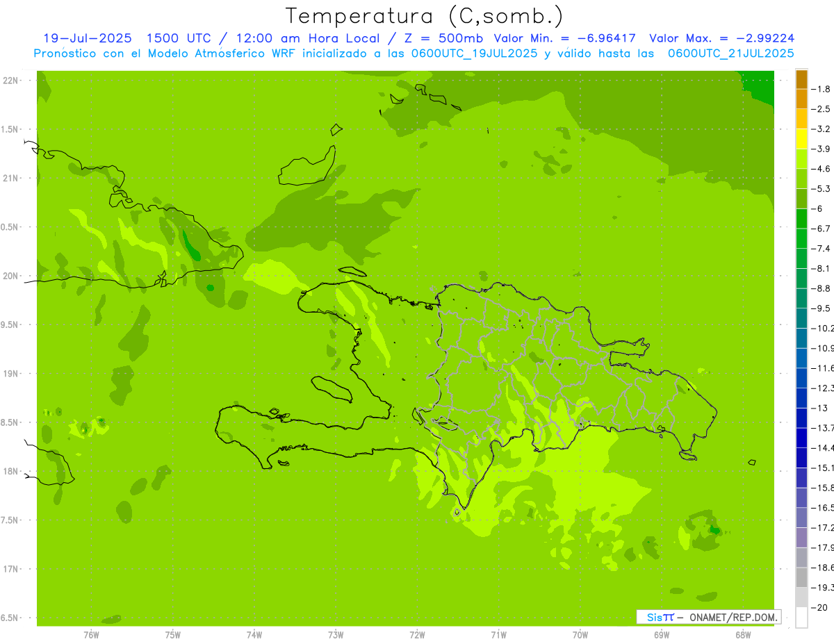
Task: Click the '20N' latitude tick label
Action: (11, 276)
